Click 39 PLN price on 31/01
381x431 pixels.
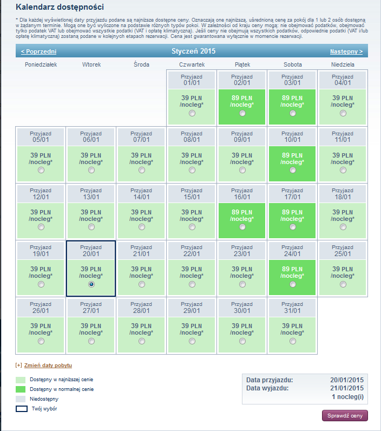tap(292, 326)
